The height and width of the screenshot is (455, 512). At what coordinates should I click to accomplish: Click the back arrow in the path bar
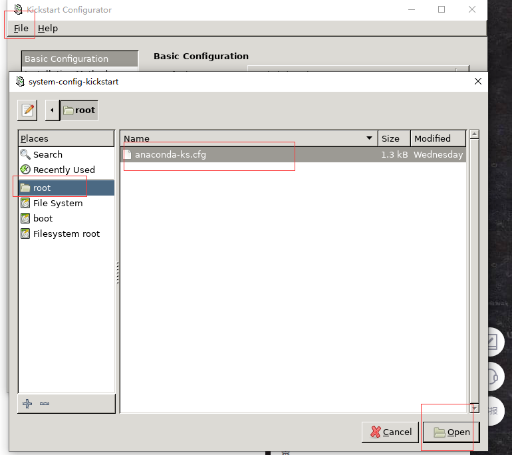click(x=53, y=110)
